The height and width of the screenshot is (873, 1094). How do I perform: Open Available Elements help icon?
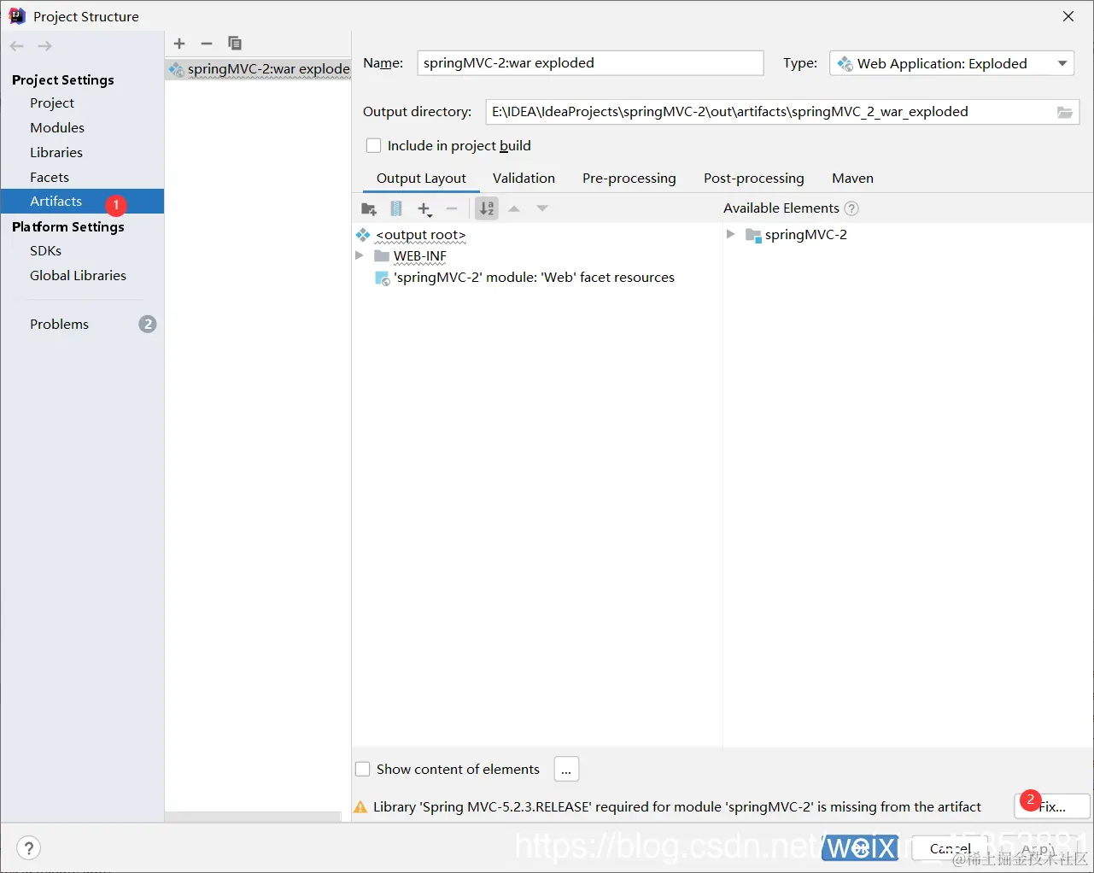(851, 208)
